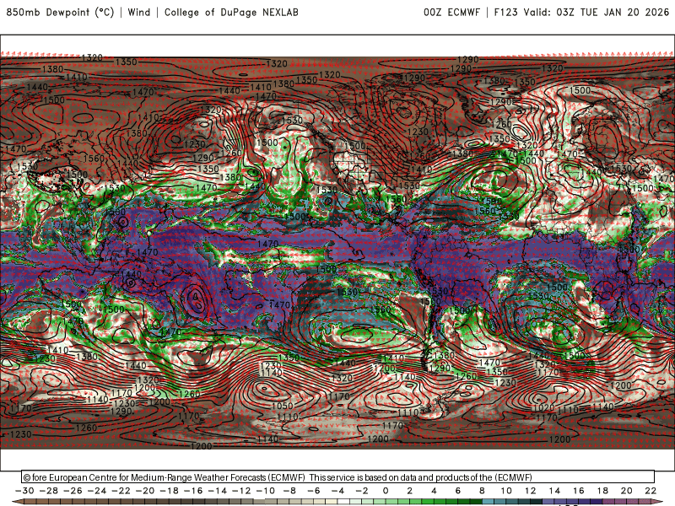Click the "850mb Dewpoint (°C)" title text

pyautogui.click(x=60, y=12)
